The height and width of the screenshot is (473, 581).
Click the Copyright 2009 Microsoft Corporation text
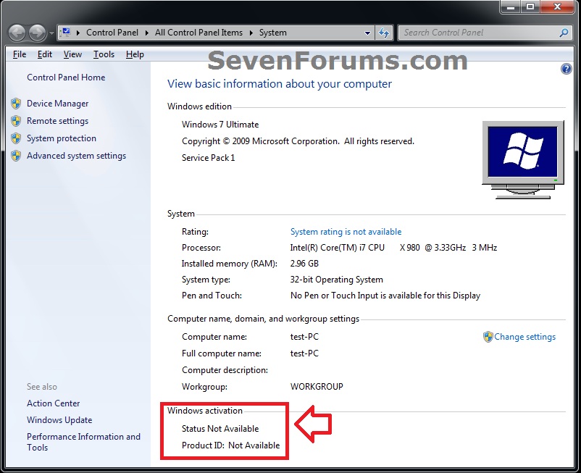click(x=298, y=141)
